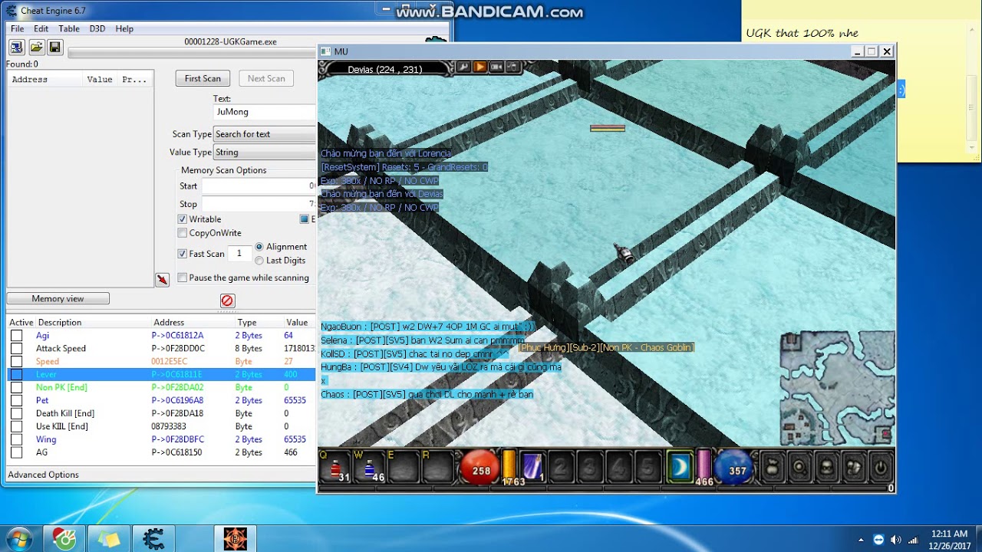Select skill slot 2 in MU
Screen dimensions: 982x552
point(561,467)
